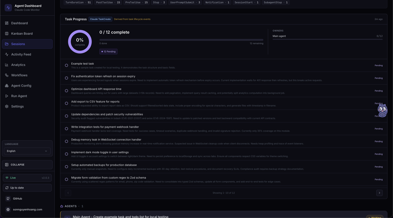This screenshot has height=218, width=393.
Task: Click the Pending status of Example test task
Action: point(379,66)
